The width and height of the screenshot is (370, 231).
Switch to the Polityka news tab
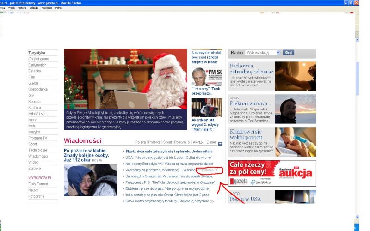tap(154, 142)
